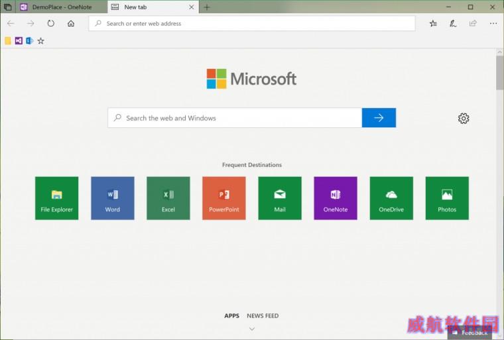504x340 pixels.
Task: Open the OneNote tile
Action: [336, 198]
